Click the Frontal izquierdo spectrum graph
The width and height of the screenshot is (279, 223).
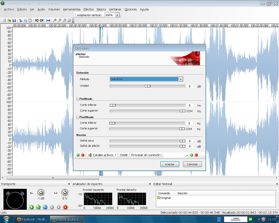(98, 199)
